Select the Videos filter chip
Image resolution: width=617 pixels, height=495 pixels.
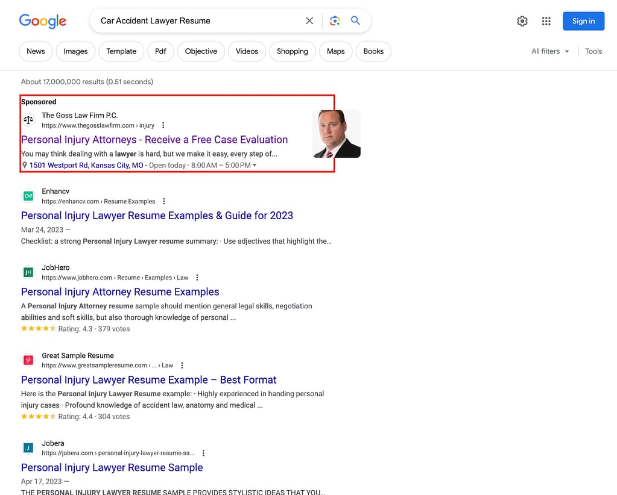[x=247, y=51]
